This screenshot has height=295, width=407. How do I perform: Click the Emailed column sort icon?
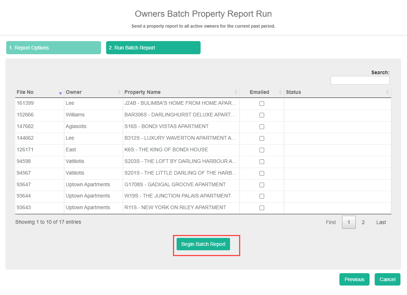[x=280, y=92]
